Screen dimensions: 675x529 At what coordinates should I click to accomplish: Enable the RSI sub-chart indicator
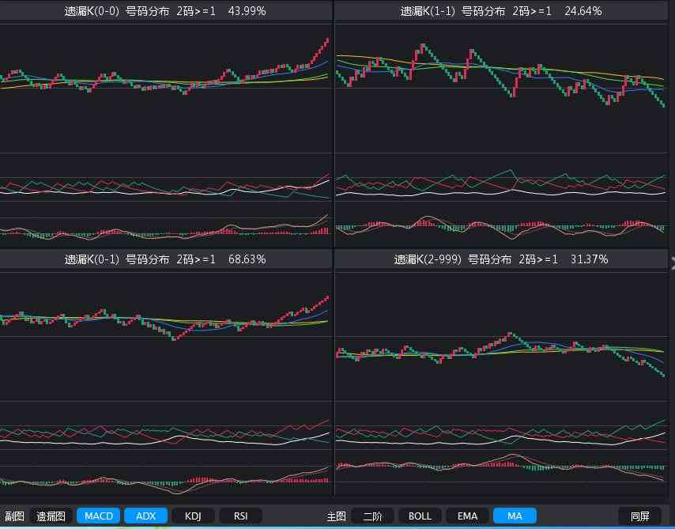click(x=240, y=516)
